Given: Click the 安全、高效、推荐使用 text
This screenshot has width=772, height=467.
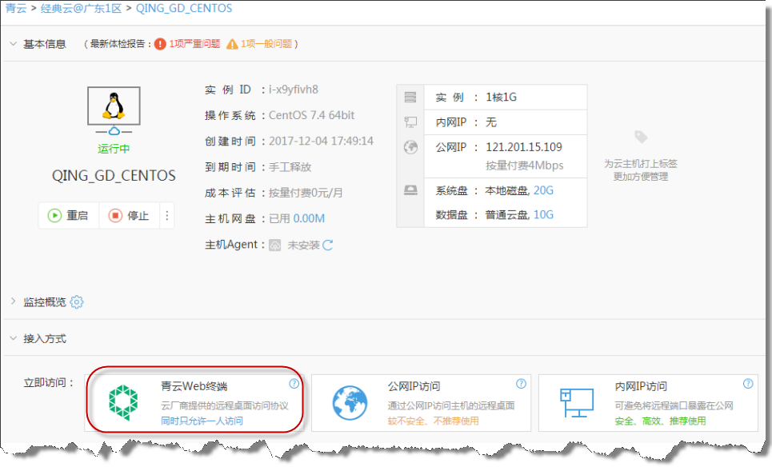Looking at the screenshot, I should [660, 421].
